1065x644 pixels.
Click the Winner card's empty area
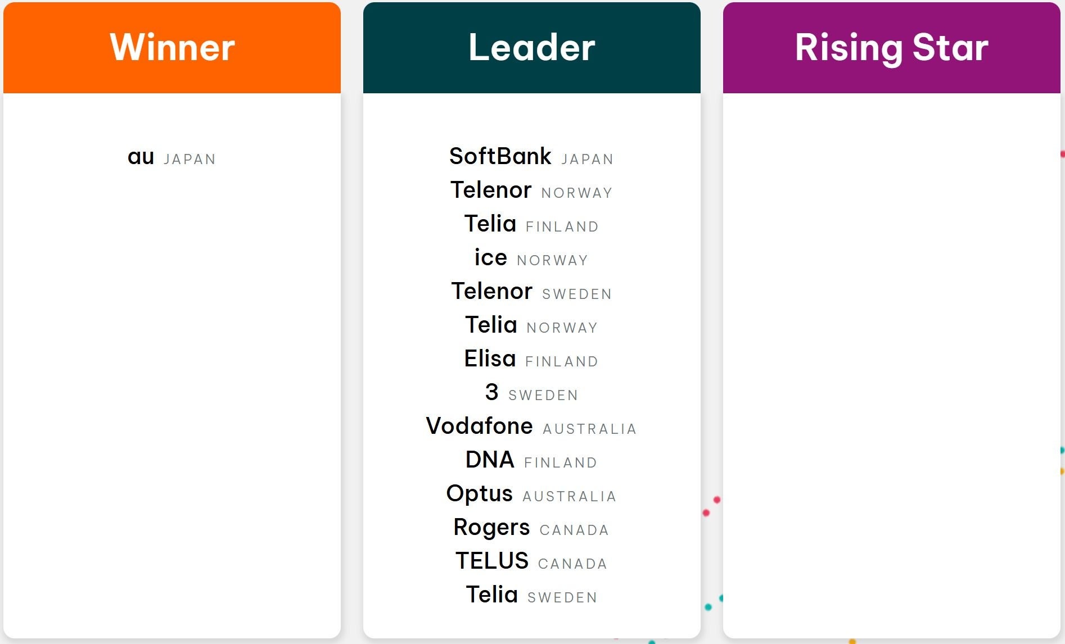point(172,393)
